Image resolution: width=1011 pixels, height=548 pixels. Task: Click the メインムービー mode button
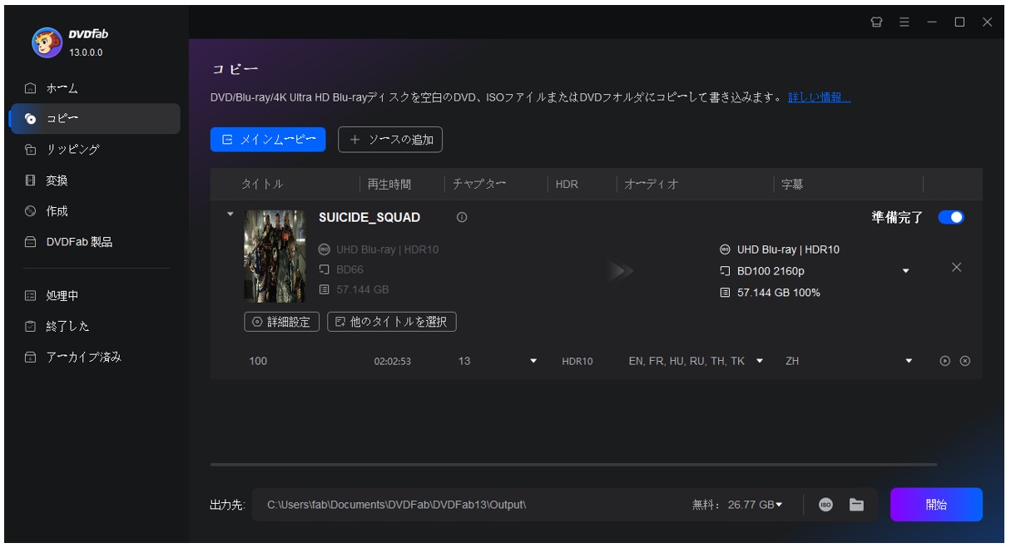pos(268,140)
